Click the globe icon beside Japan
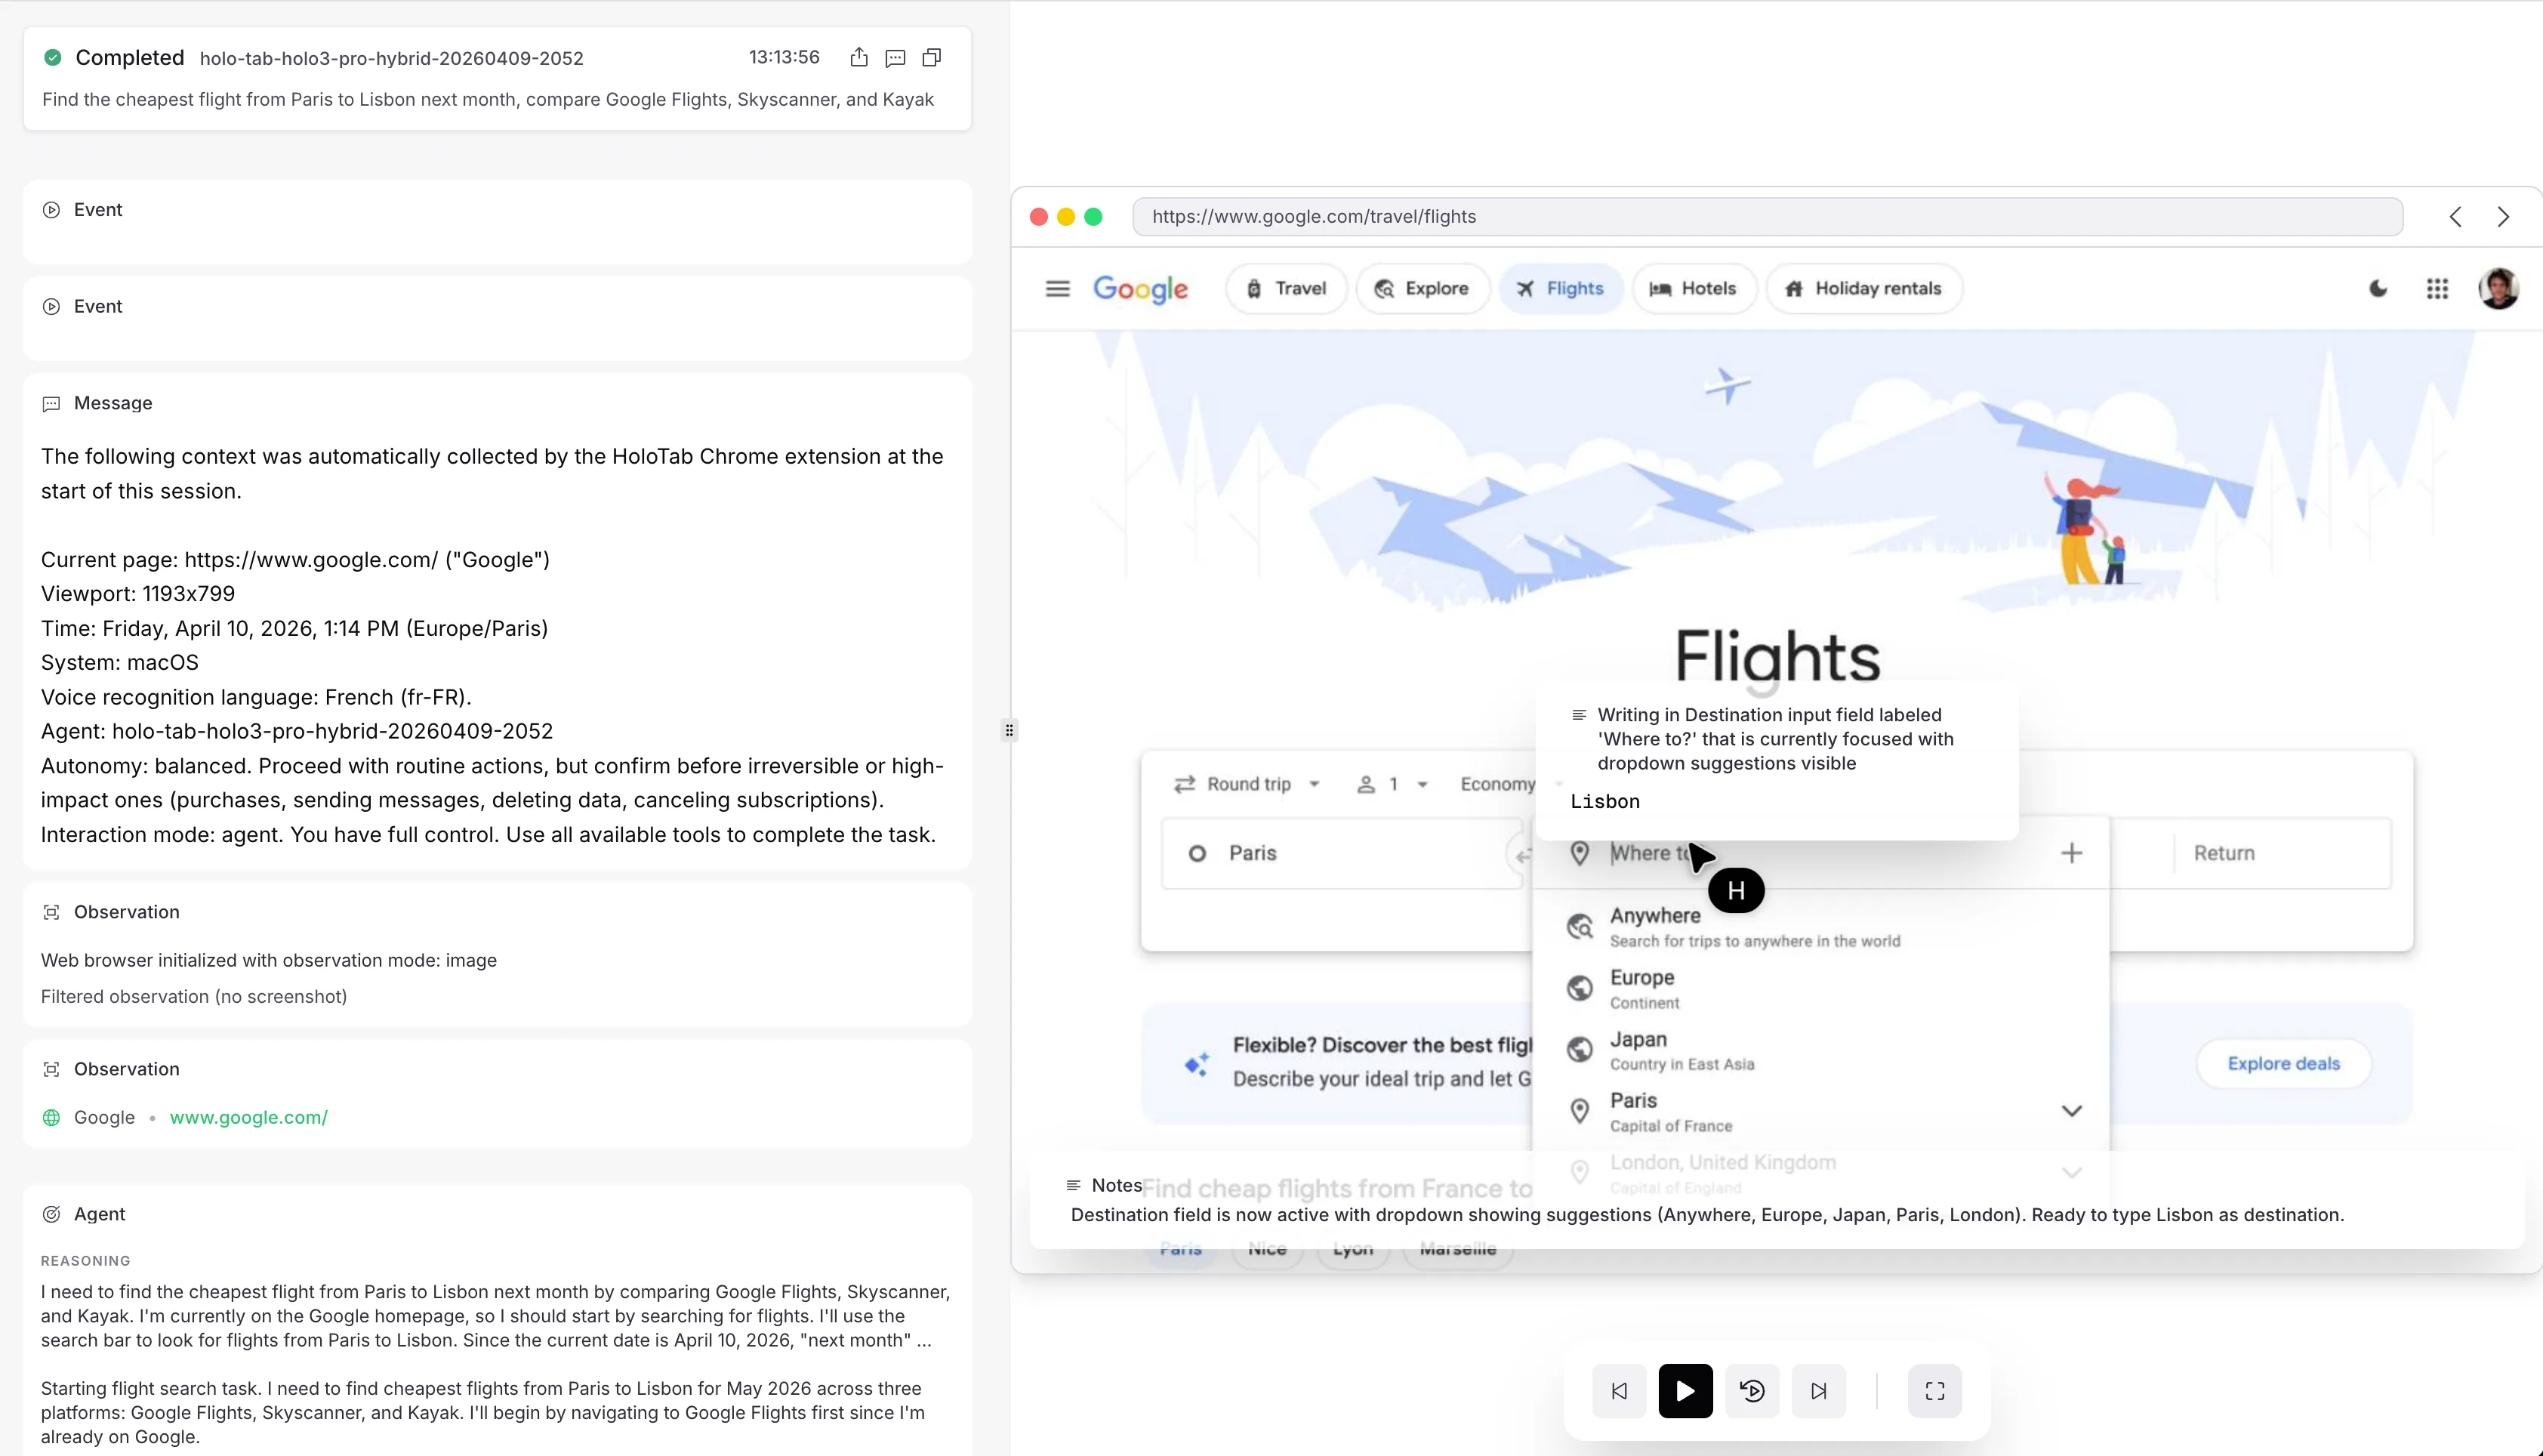The image size is (2543, 1456). click(x=1580, y=1050)
